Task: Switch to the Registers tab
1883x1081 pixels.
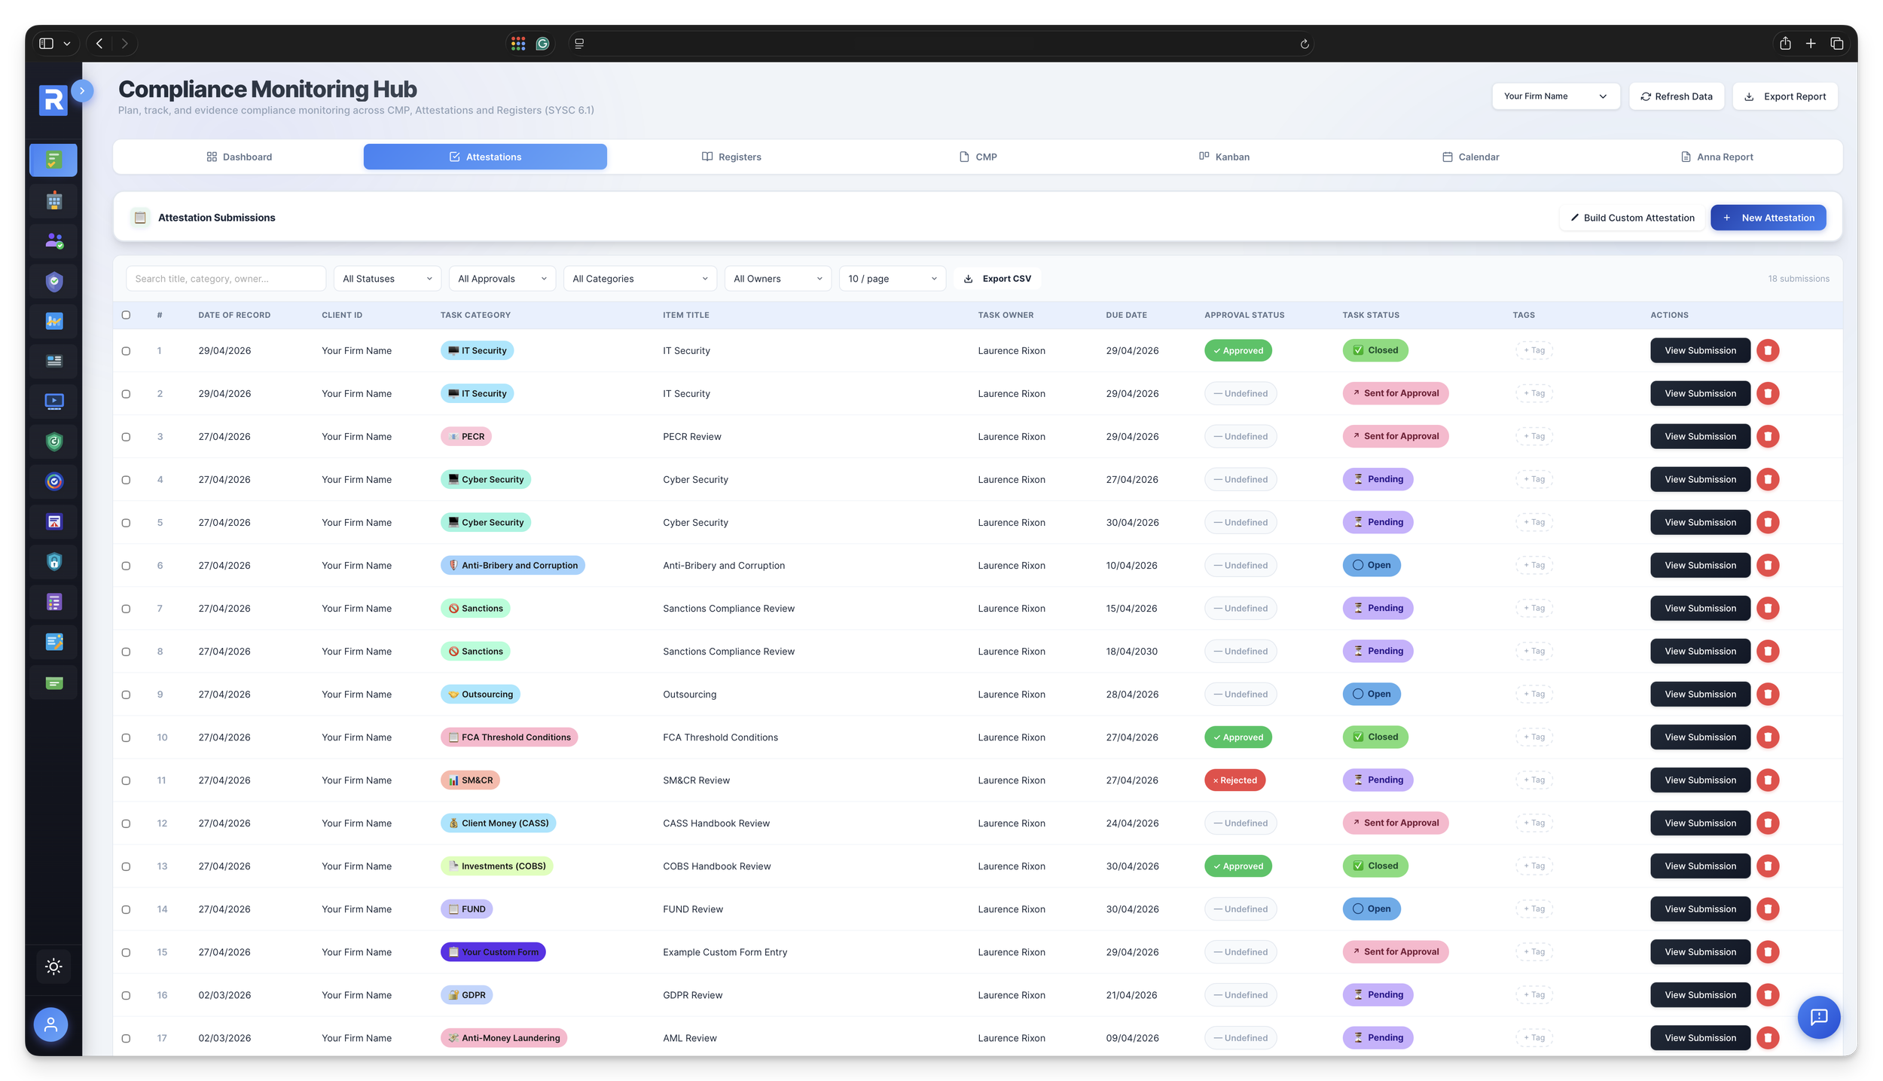Action: [x=731, y=157]
